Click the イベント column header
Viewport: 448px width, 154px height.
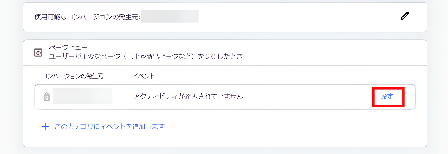tap(144, 75)
